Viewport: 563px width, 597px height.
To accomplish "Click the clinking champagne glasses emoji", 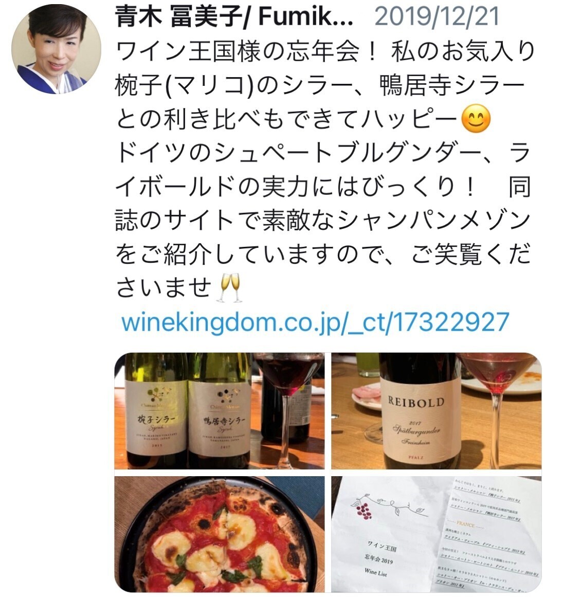I will 228,287.
